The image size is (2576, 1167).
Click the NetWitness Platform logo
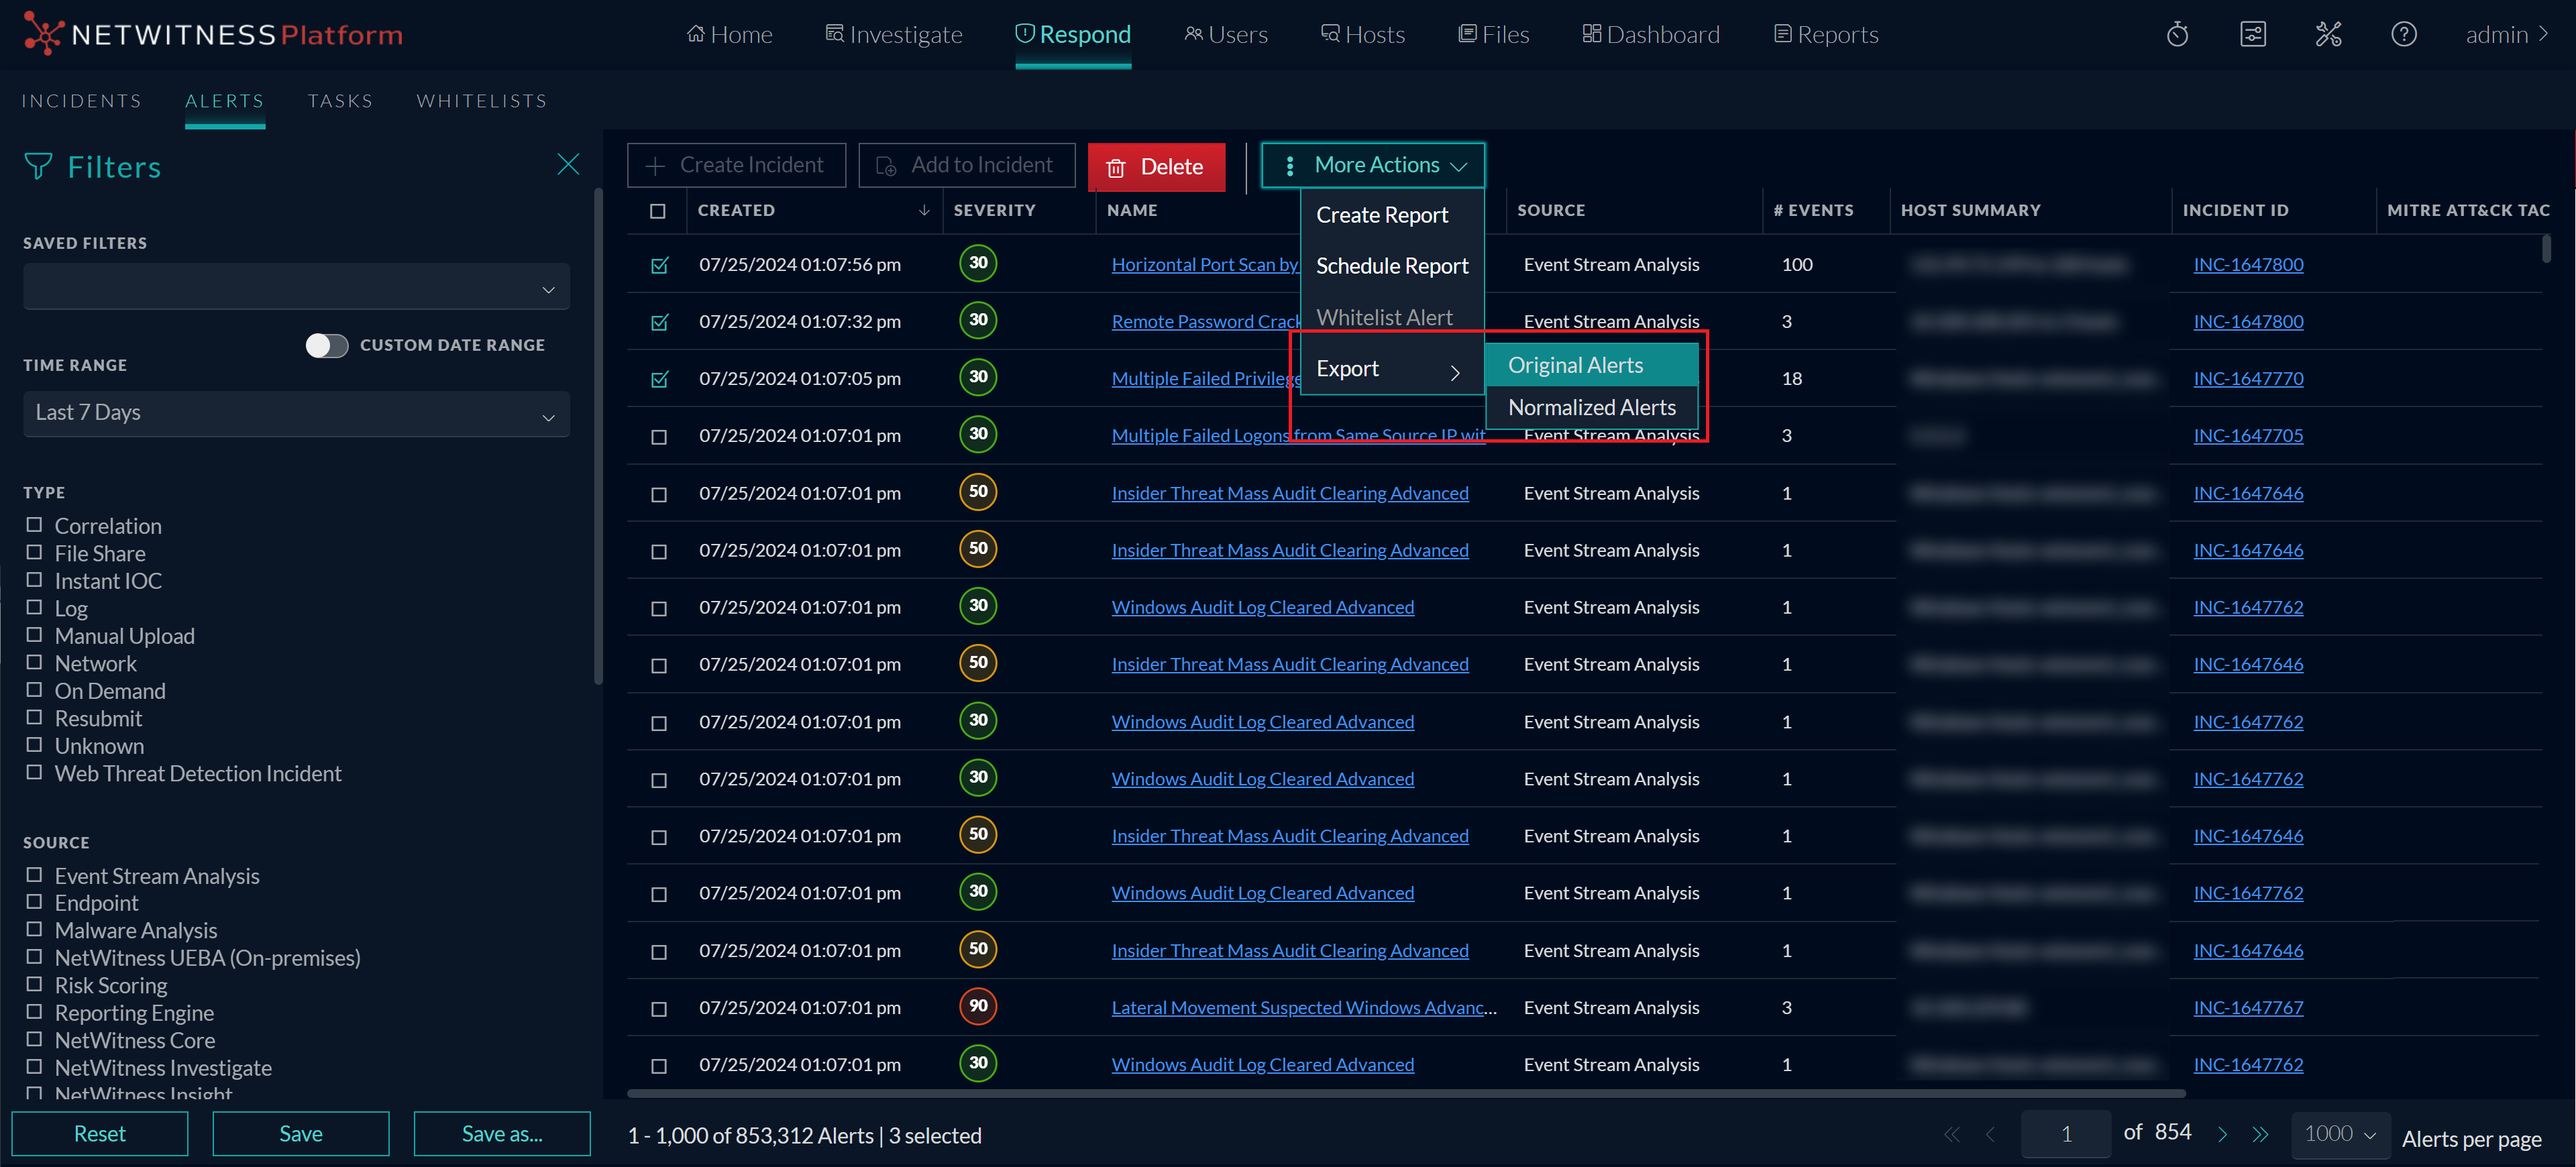click(x=210, y=33)
